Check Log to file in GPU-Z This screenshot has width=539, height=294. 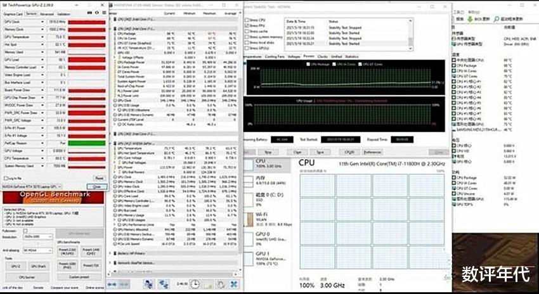tap(6, 178)
